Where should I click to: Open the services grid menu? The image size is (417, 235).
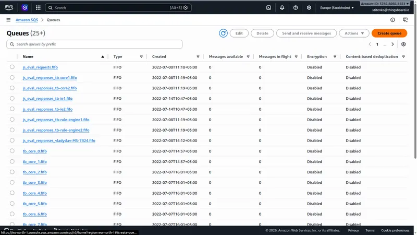tap(38, 8)
